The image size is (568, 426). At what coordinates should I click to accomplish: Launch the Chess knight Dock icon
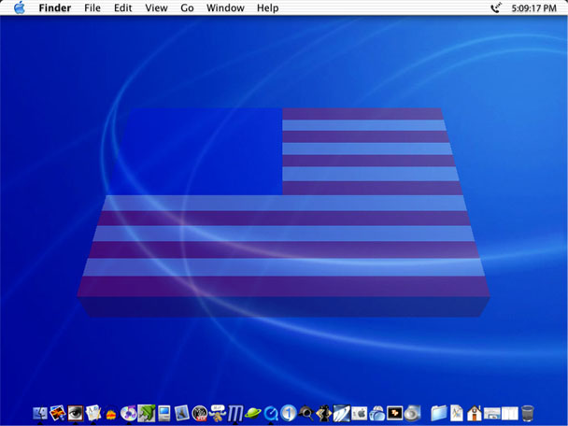tap(324, 413)
